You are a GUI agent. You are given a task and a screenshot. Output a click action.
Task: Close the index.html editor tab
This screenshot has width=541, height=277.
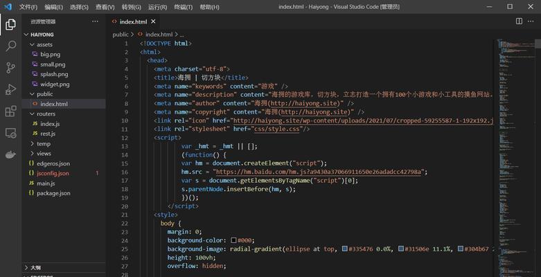(x=153, y=21)
